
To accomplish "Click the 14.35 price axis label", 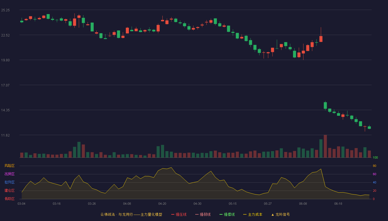I will tap(5, 110).
